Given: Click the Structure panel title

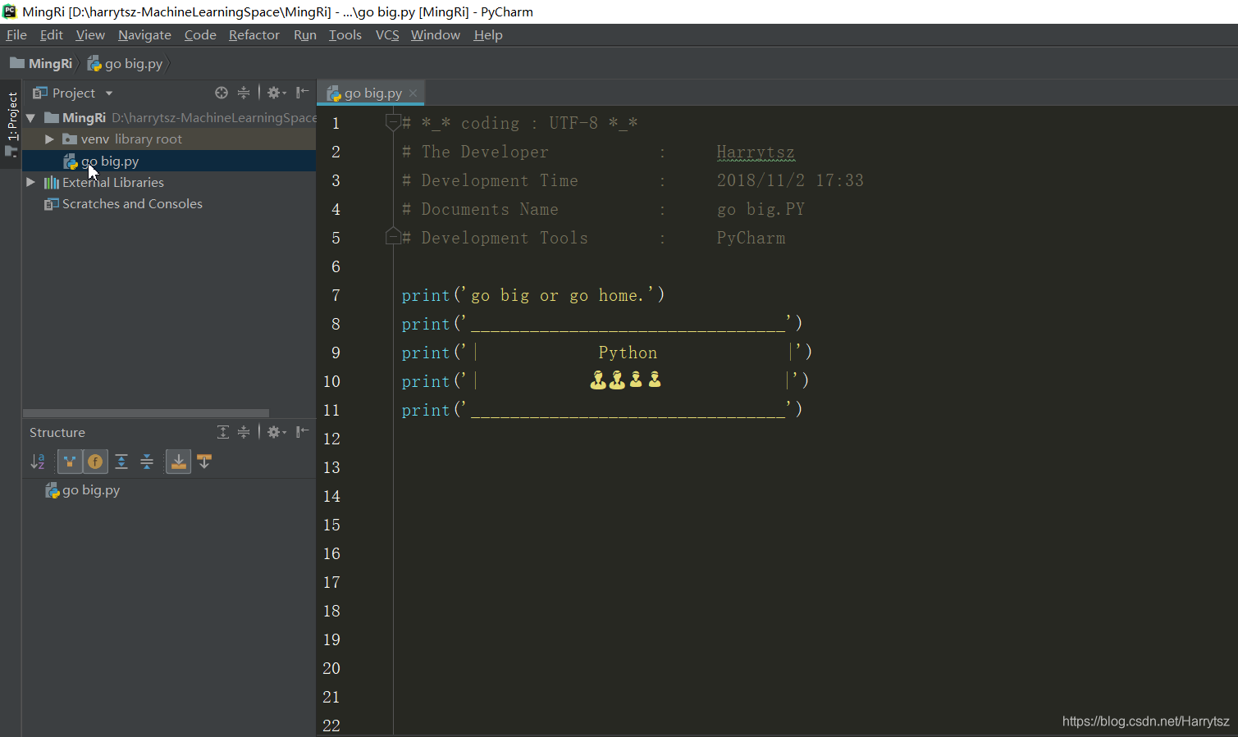Looking at the screenshot, I should click(x=57, y=432).
